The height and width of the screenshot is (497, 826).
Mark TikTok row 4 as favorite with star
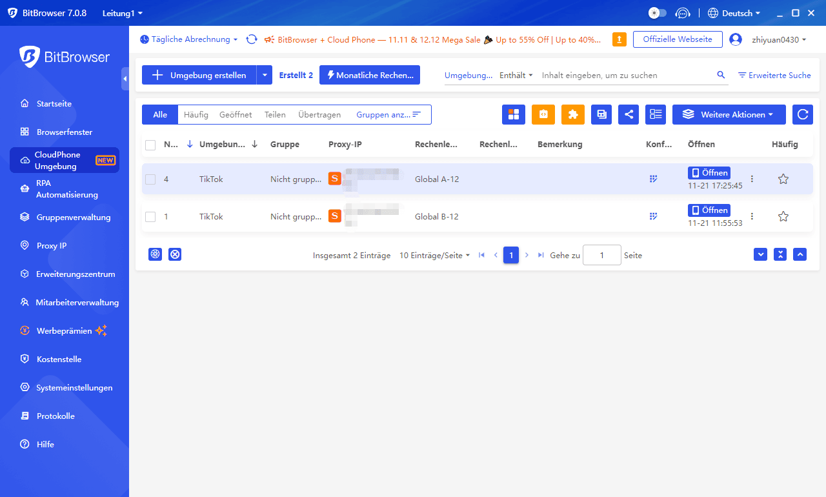tap(783, 179)
